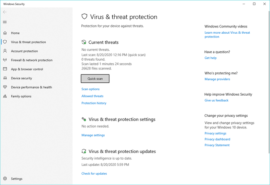Click the Device performance heart icon
The height and width of the screenshot is (185, 270).
tap(5, 87)
